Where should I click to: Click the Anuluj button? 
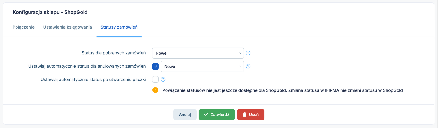(185, 114)
